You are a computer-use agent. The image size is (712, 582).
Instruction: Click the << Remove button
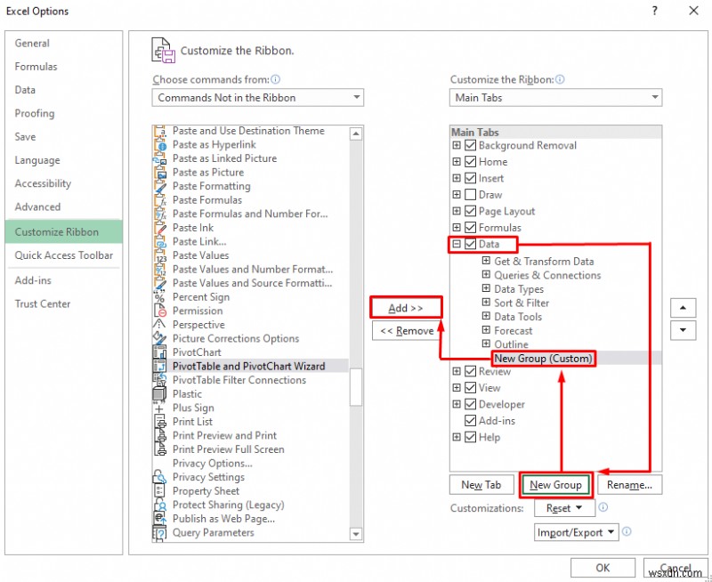(407, 331)
